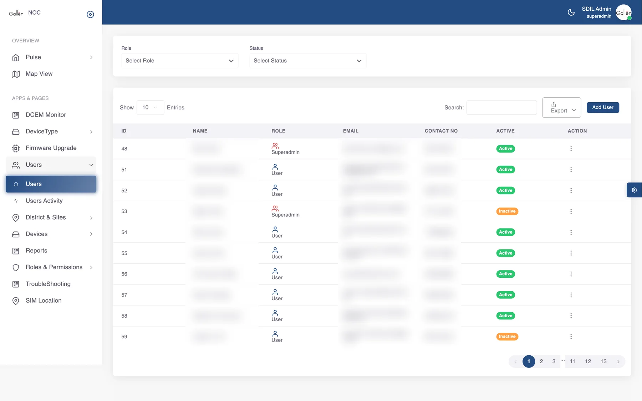642x401 pixels.
Task: Click the TroubleShooting icon
Action: point(16,284)
